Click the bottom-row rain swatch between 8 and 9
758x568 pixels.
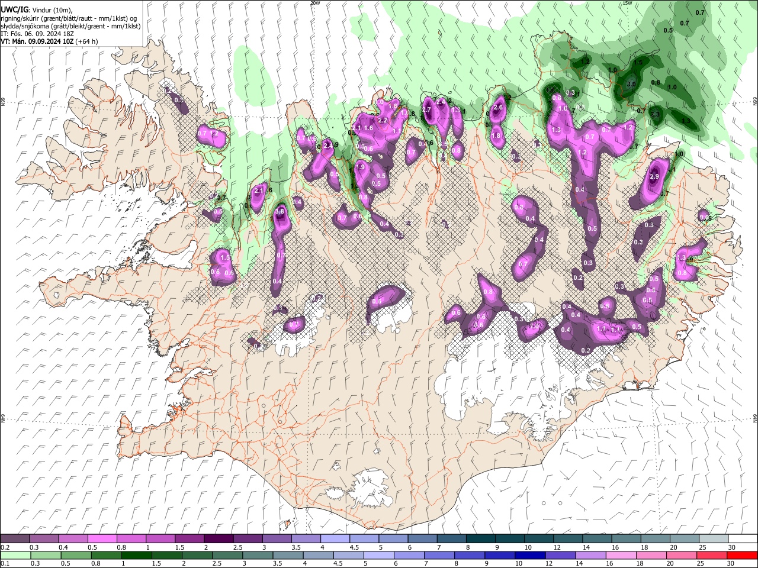point(470,555)
